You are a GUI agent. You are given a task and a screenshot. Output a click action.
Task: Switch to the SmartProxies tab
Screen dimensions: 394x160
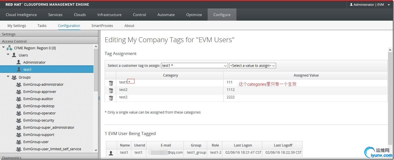coord(102,26)
